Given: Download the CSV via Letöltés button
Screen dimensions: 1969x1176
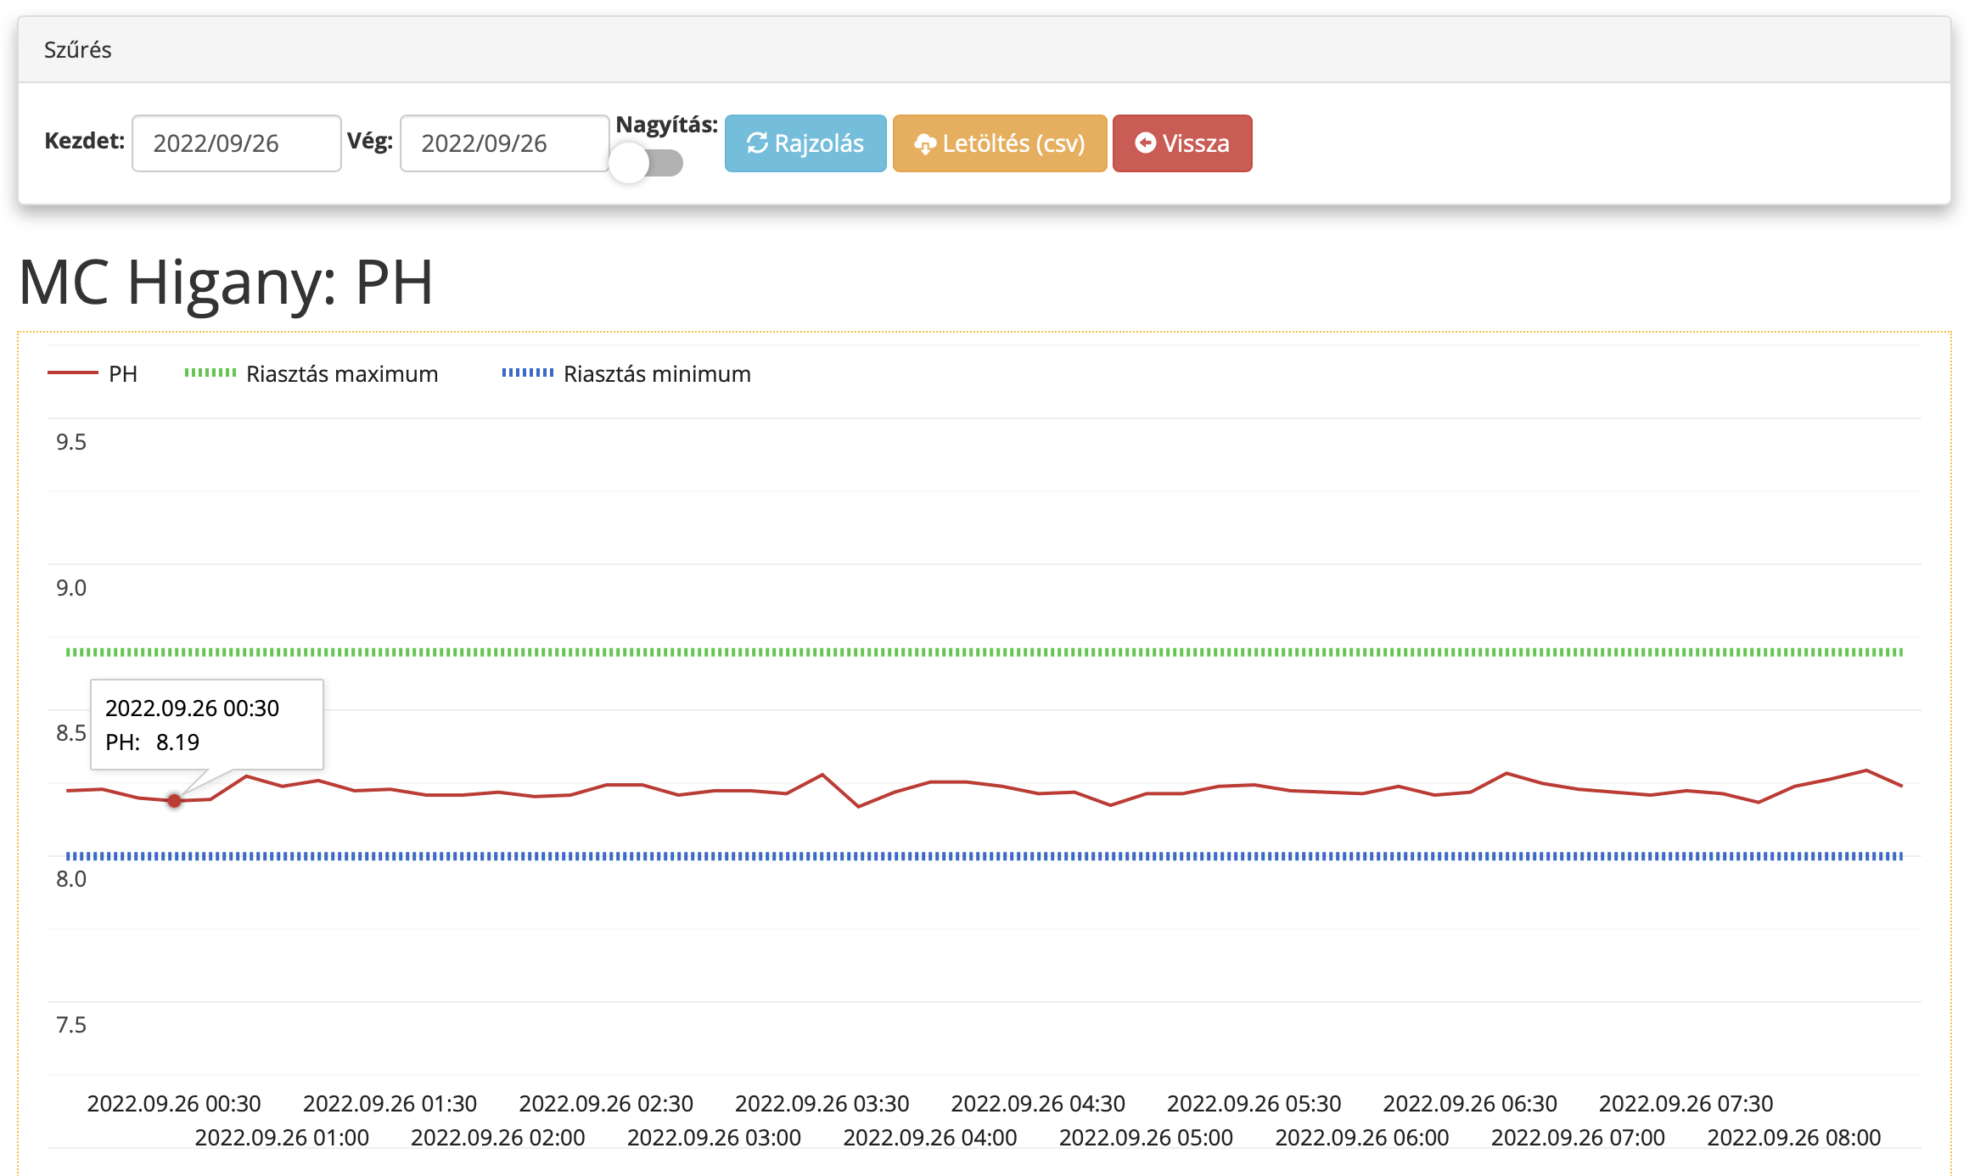Looking at the screenshot, I should click(999, 143).
